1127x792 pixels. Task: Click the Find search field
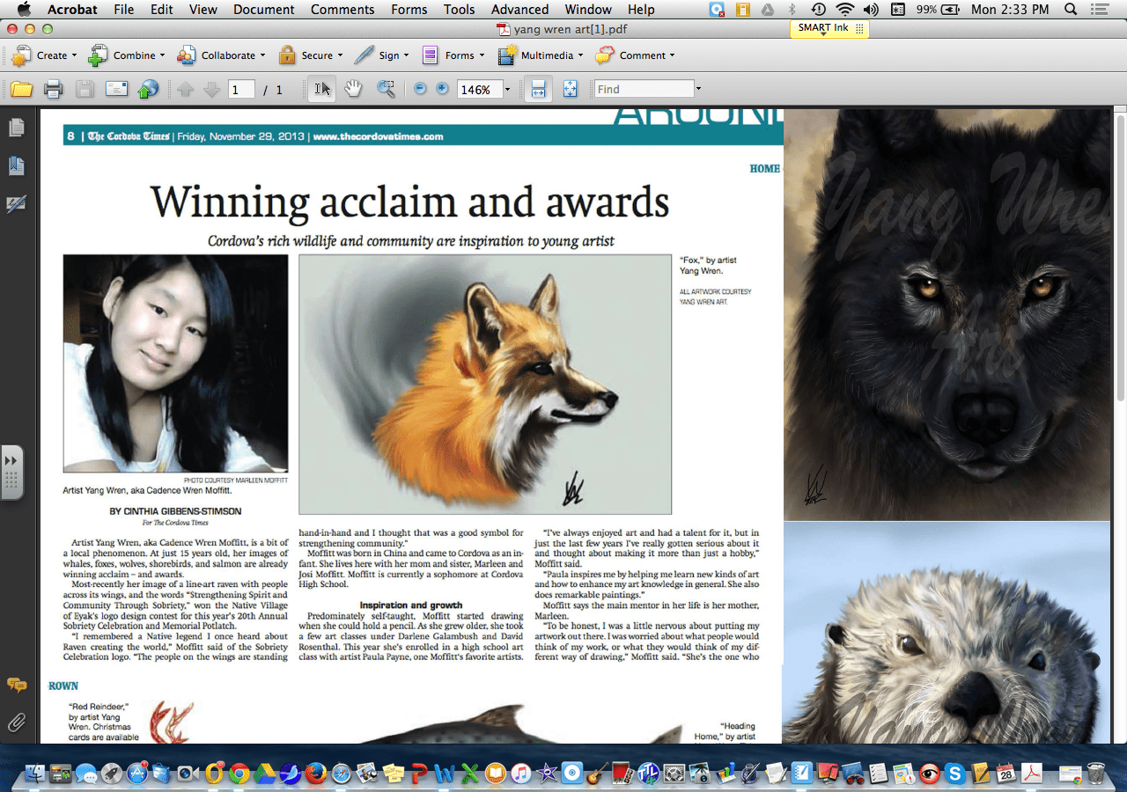pos(645,89)
